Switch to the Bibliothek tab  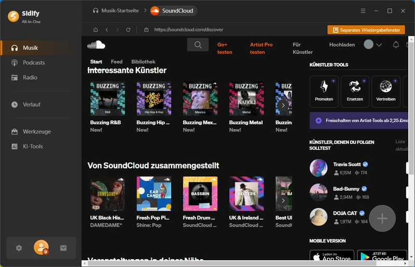pyautogui.click(x=143, y=61)
